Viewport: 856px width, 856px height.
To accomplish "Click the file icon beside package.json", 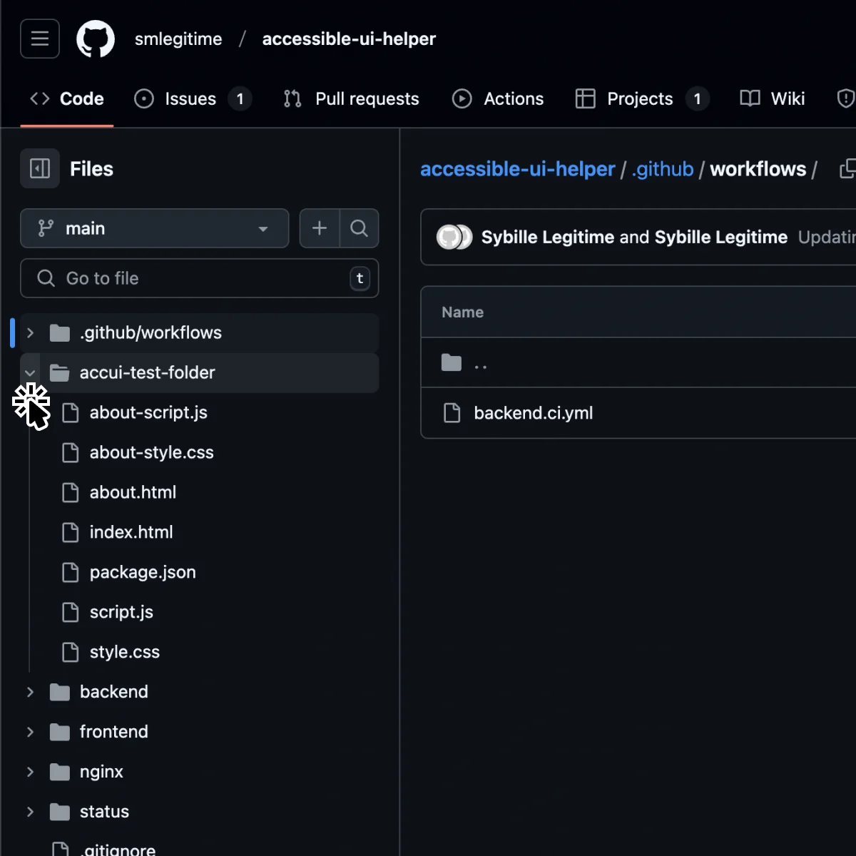I will click(70, 572).
